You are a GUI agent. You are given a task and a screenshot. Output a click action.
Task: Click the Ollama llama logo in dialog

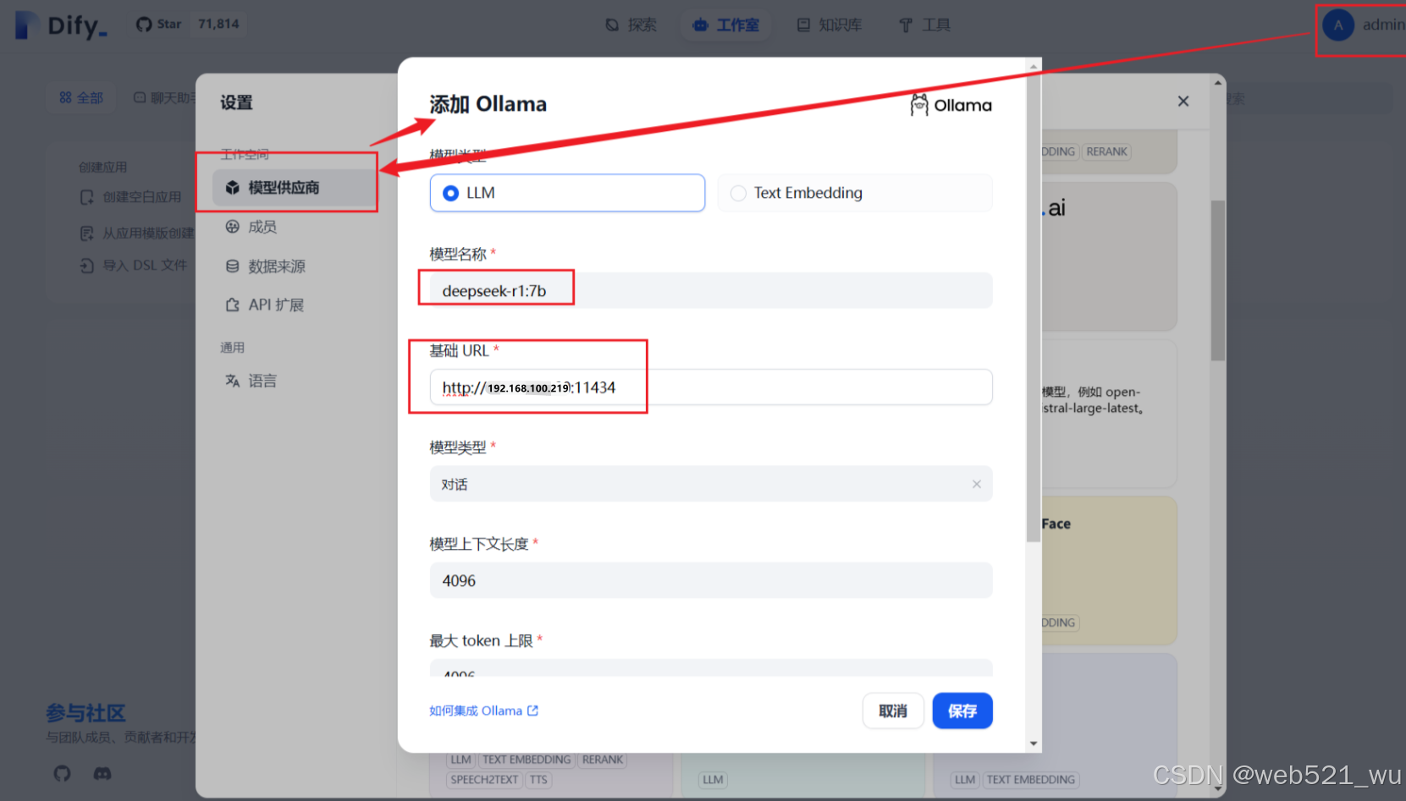[919, 105]
